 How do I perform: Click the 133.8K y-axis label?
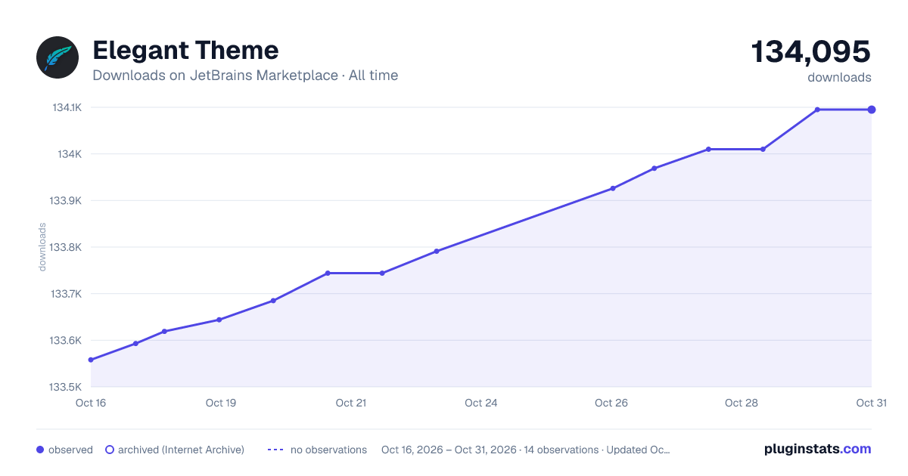coord(66,247)
